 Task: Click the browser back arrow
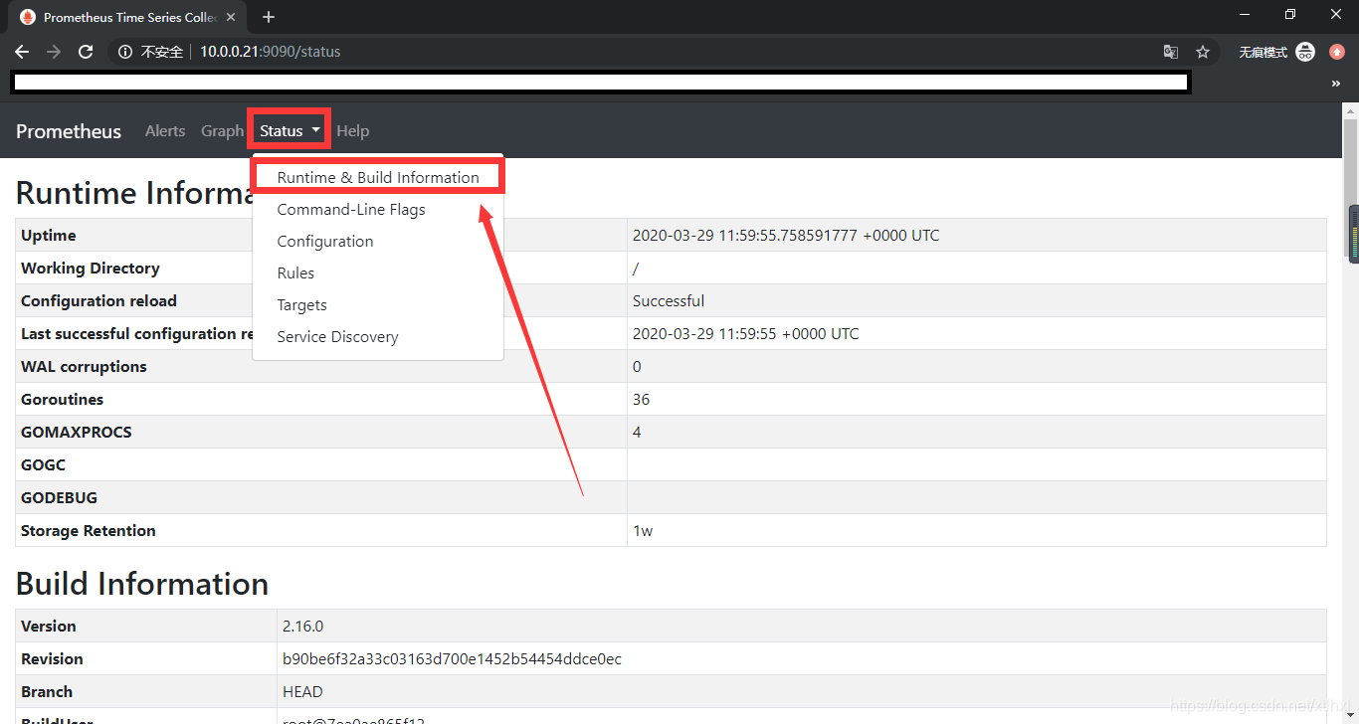22,52
